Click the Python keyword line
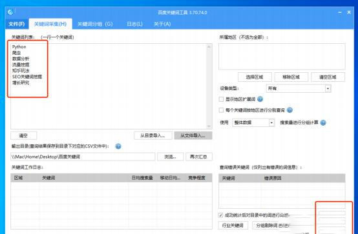This screenshot has height=234, width=358. (19, 46)
